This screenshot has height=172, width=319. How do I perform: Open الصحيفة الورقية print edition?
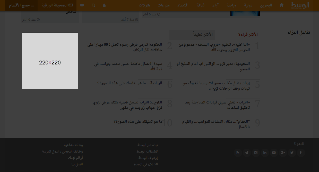point(57,5)
